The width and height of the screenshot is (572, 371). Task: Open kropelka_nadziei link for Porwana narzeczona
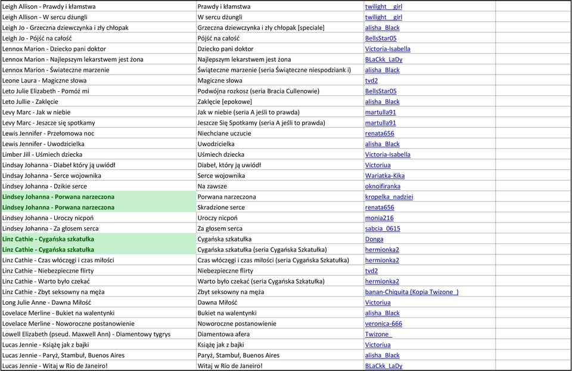pyautogui.click(x=389, y=197)
